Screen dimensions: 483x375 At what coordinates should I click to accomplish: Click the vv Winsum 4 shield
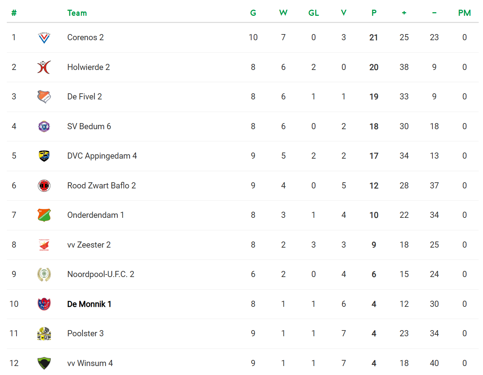pyautogui.click(x=44, y=363)
